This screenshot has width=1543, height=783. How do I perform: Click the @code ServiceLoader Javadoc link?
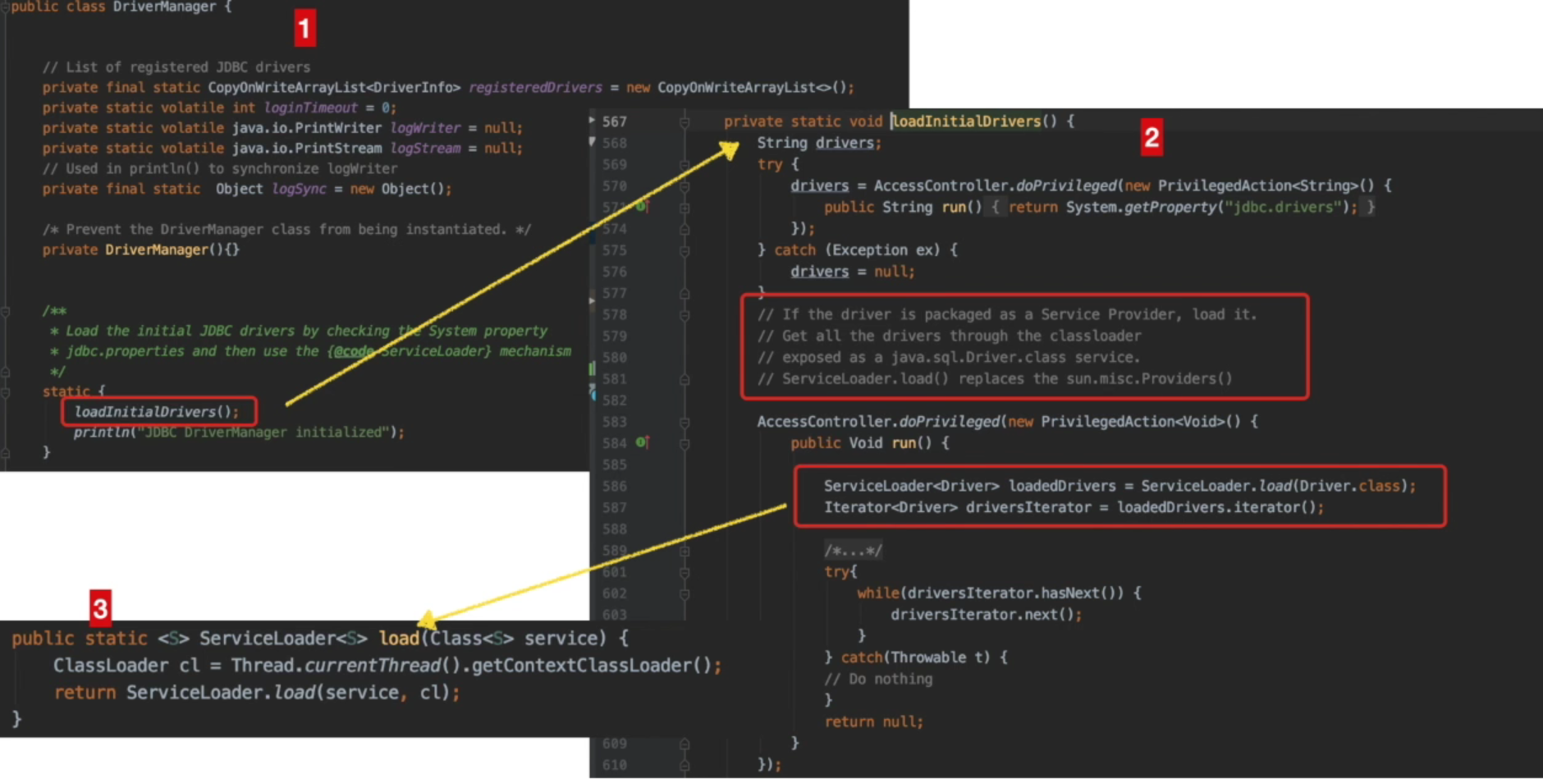pyautogui.click(x=412, y=351)
